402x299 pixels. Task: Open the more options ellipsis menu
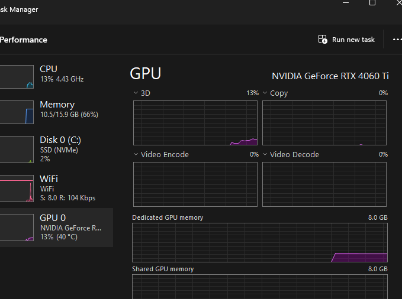click(397, 40)
